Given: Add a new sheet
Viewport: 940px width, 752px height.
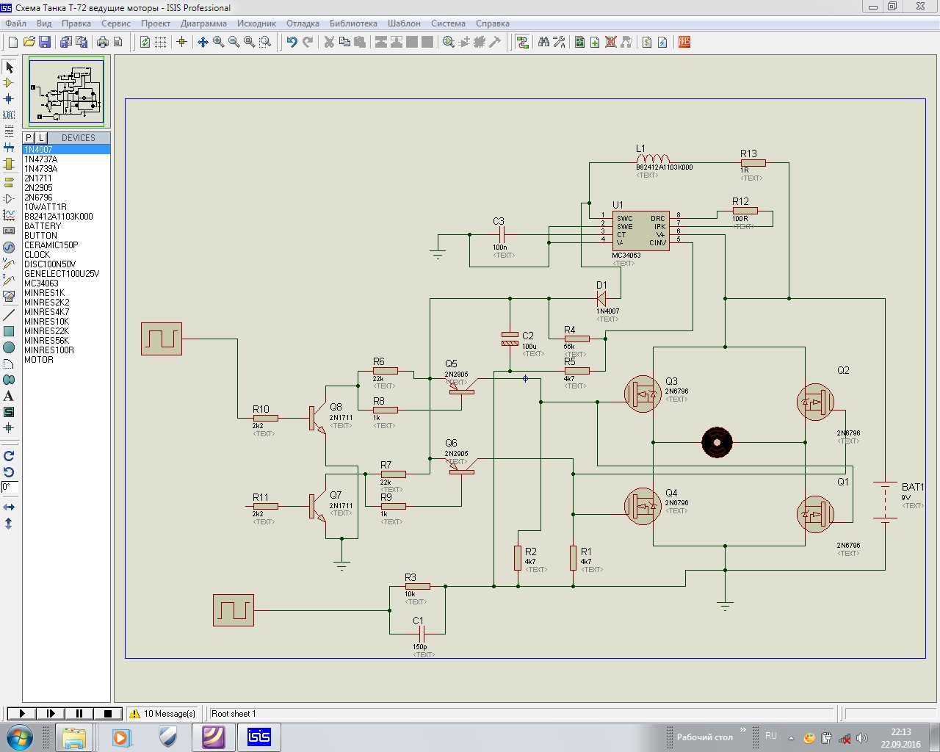Looking at the screenshot, I should click(595, 42).
